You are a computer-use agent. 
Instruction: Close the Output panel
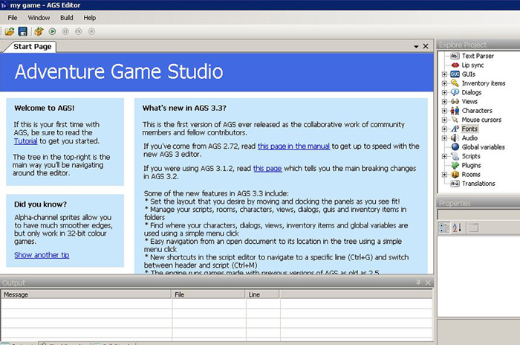click(428, 283)
